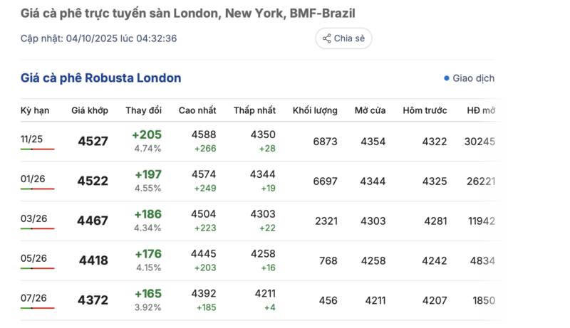Click the Thấp nhất column header
The image size is (570, 328).
tap(254, 110)
